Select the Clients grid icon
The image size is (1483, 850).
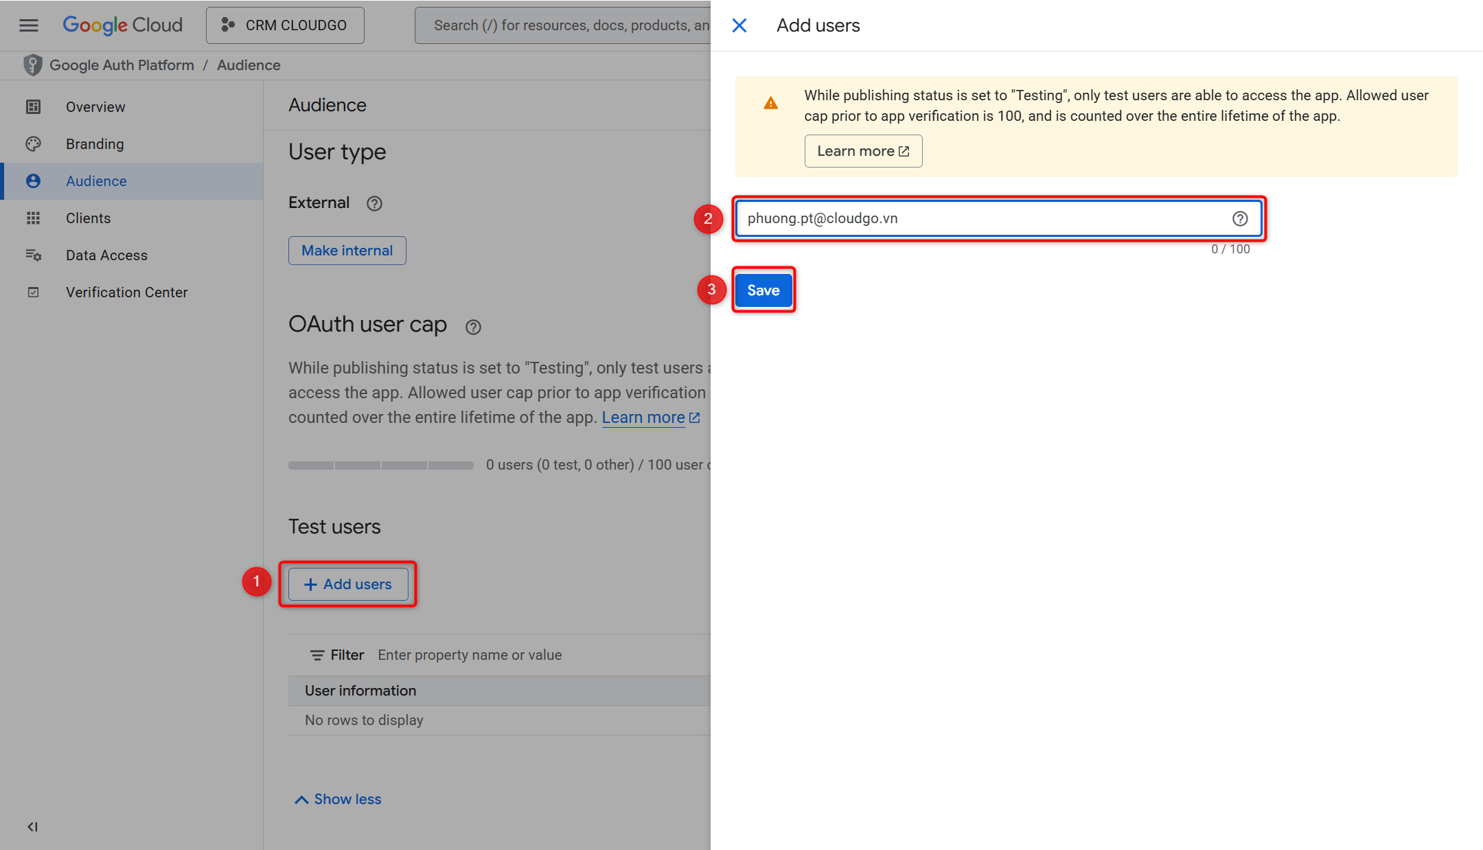tap(34, 218)
